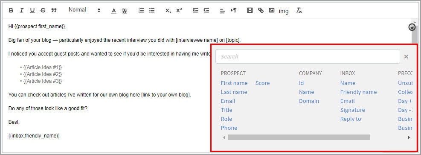Insert a video with the film icon
This screenshot has height=155, width=421.
[x=250, y=11]
